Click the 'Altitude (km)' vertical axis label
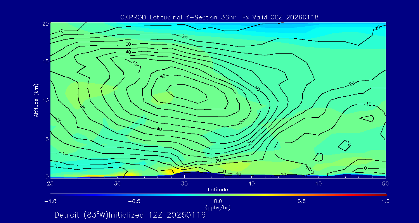 click(x=36, y=100)
